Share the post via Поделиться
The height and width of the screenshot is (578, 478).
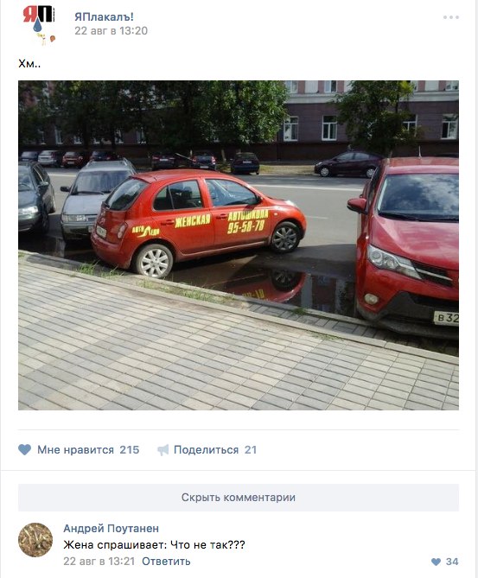tap(207, 450)
